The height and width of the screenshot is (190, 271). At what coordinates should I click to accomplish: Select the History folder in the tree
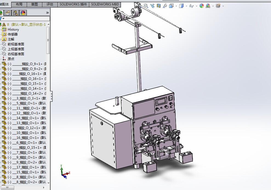13,29
